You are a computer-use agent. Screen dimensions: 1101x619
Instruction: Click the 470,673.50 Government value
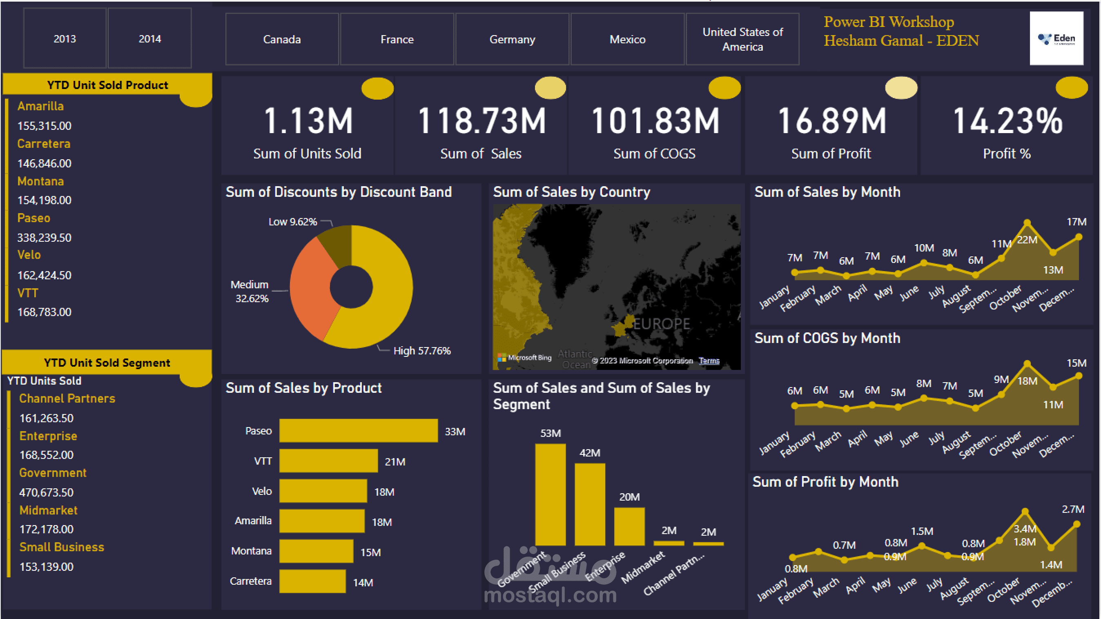point(47,492)
